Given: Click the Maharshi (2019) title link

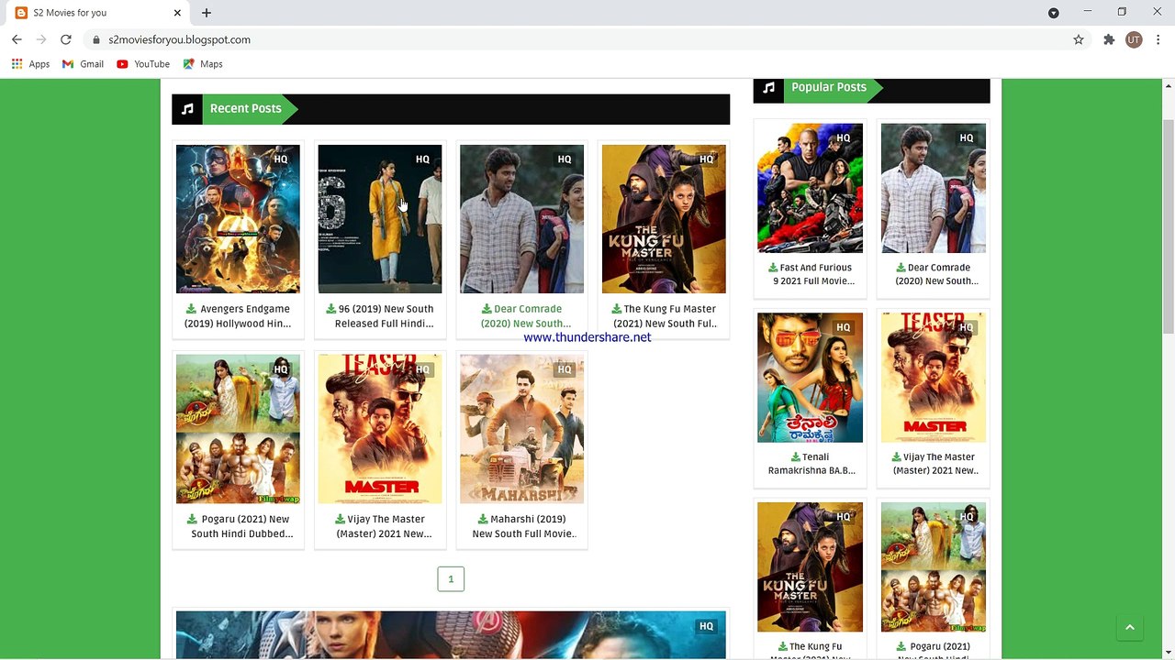Looking at the screenshot, I should pos(522,526).
